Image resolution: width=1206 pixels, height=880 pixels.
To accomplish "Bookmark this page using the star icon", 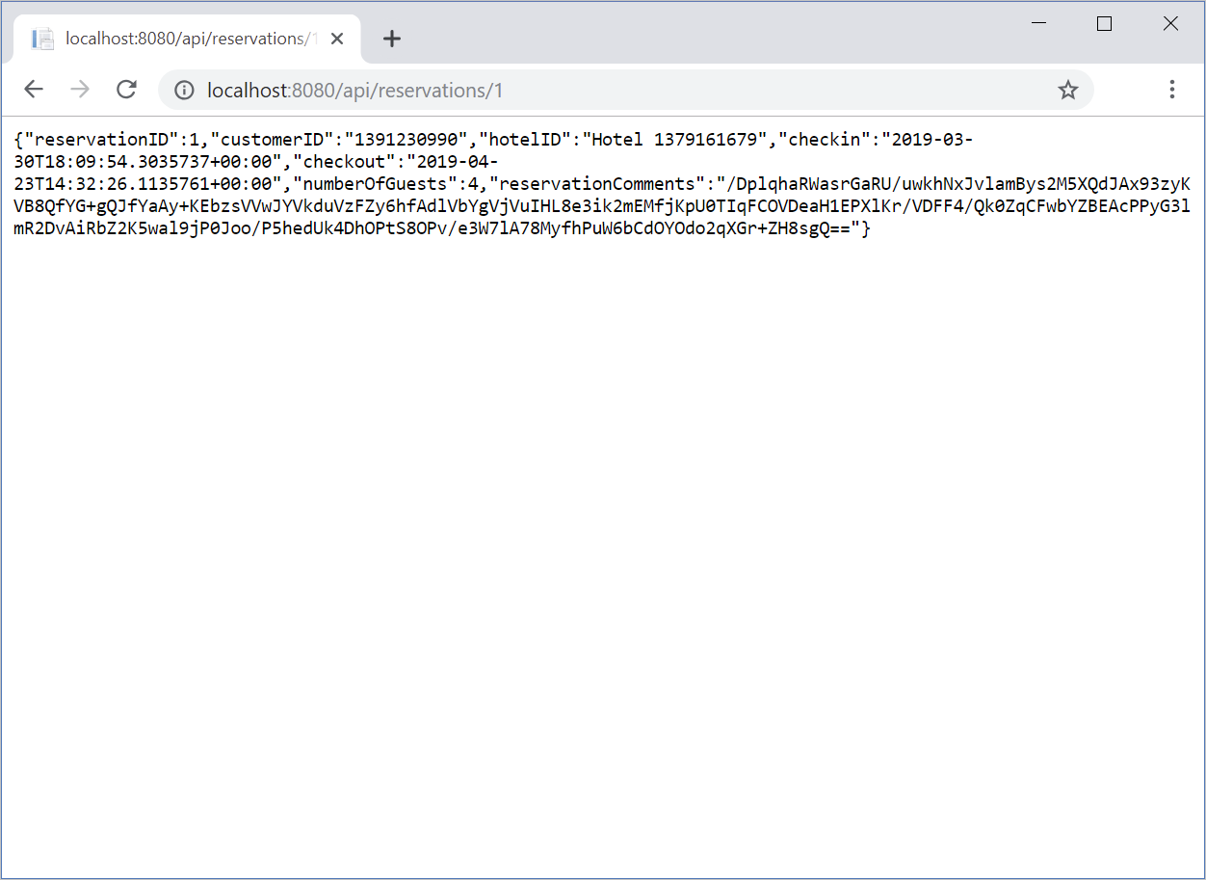I will [1067, 89].
